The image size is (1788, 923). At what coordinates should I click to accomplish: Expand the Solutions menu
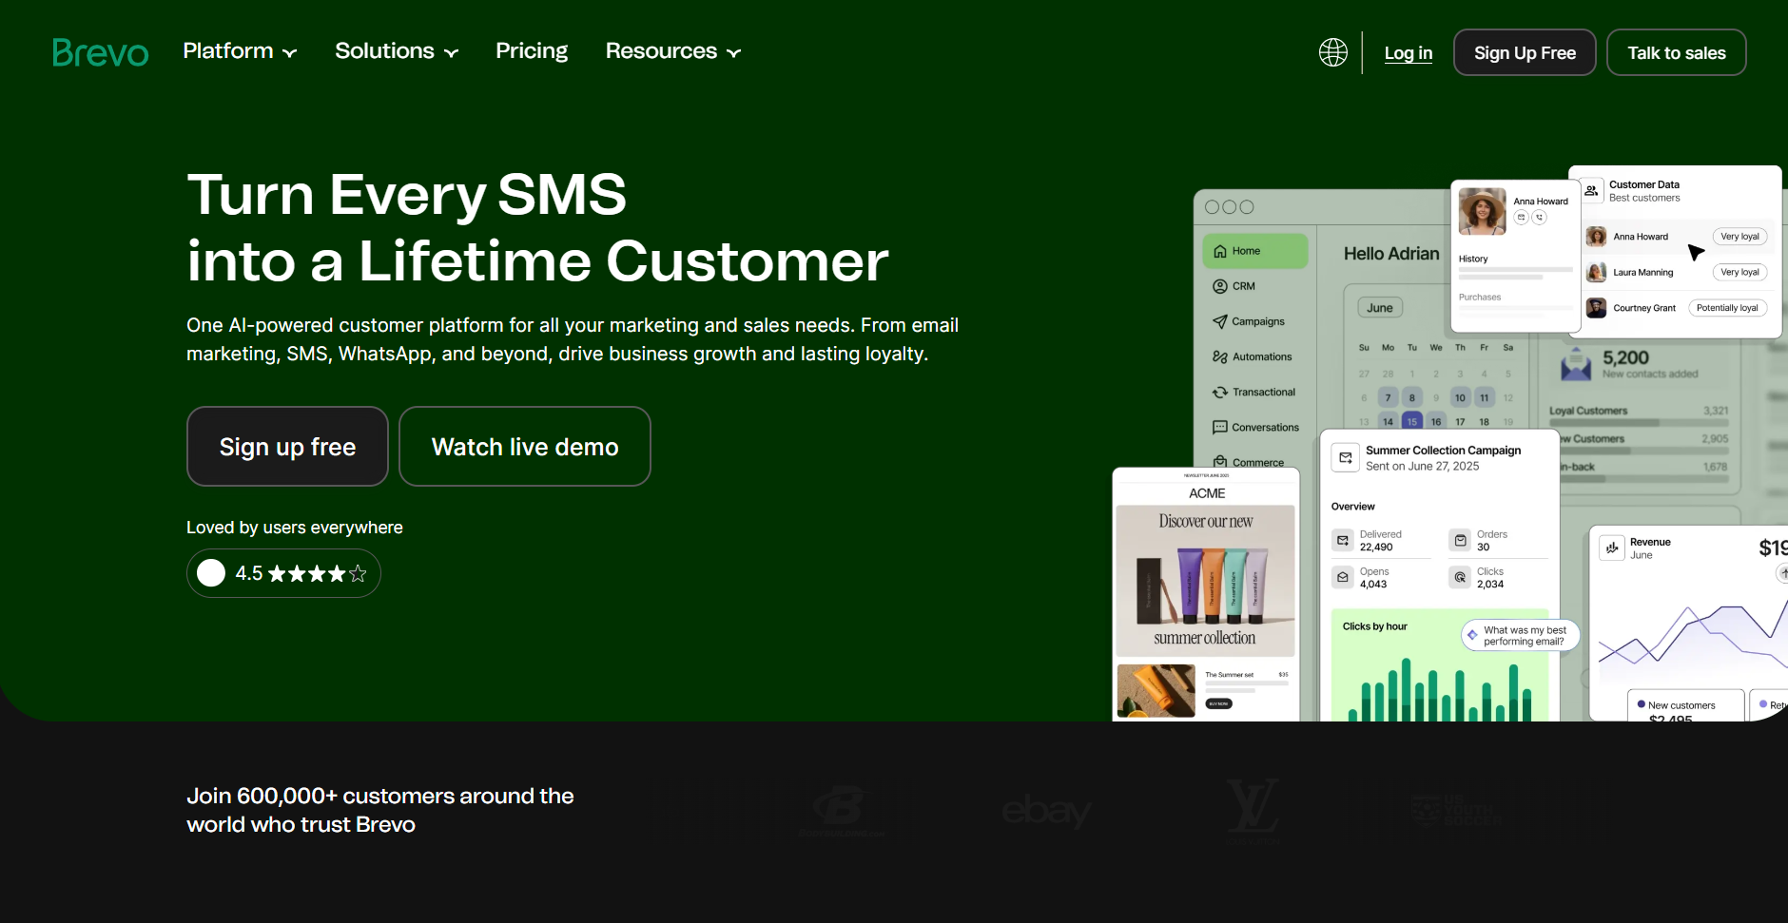click(x=397, y=51)
